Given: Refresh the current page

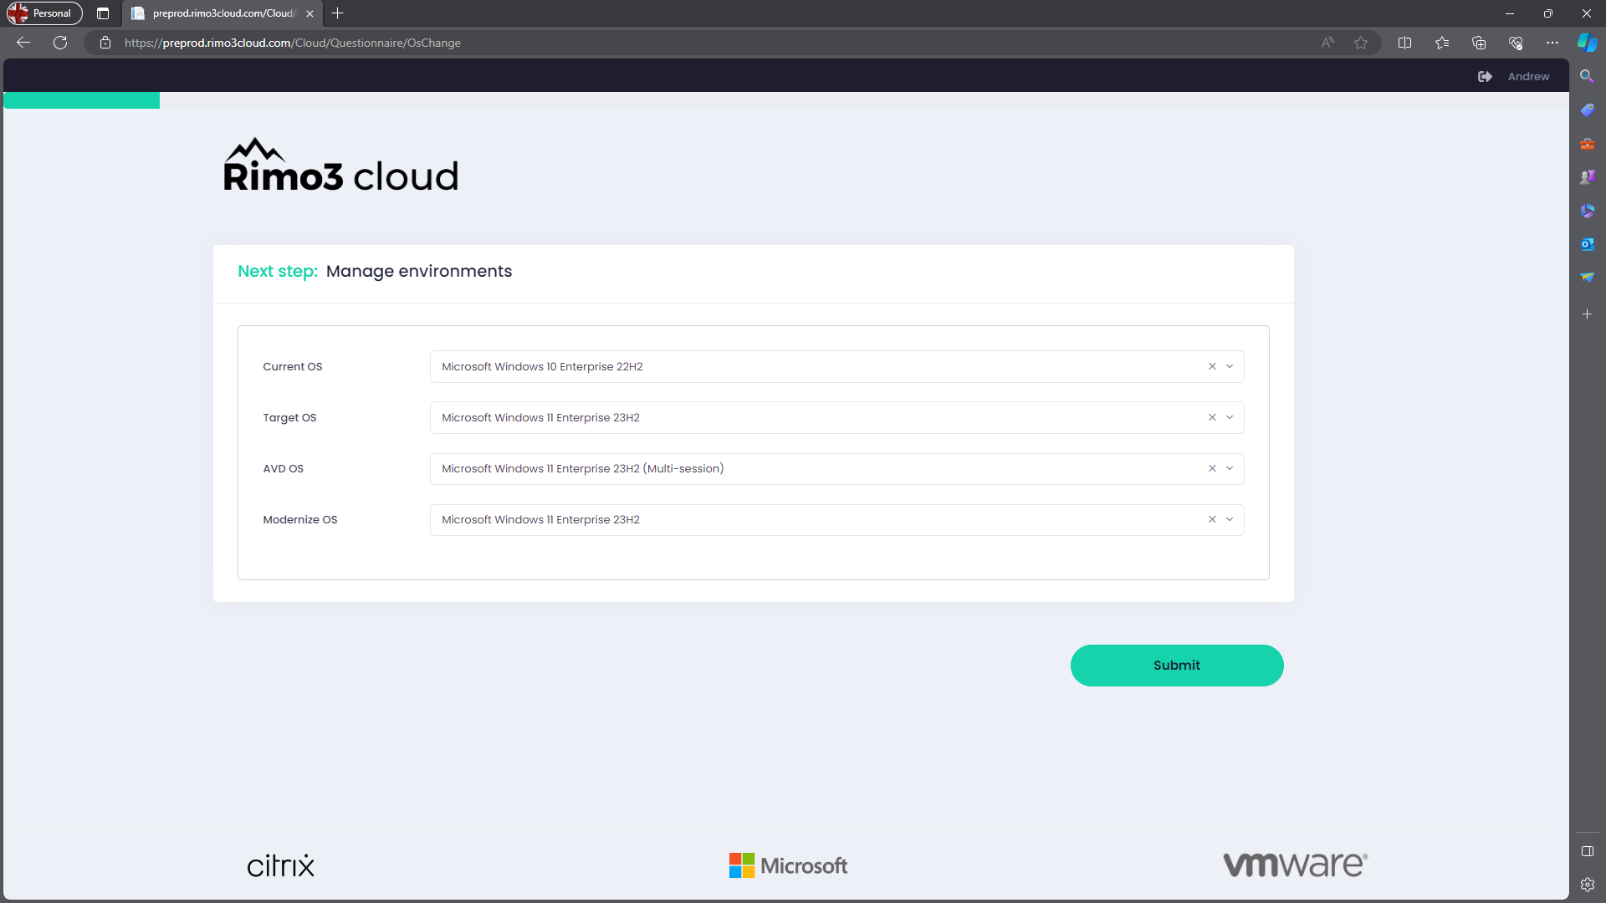Looking at the screenshot, I should click(x=60, y=43).
